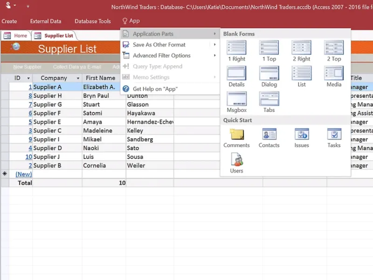Viewport: 373px width, 280px height.
Task: Open the supplier ID 2 link
Action: (x=30, y=166)
